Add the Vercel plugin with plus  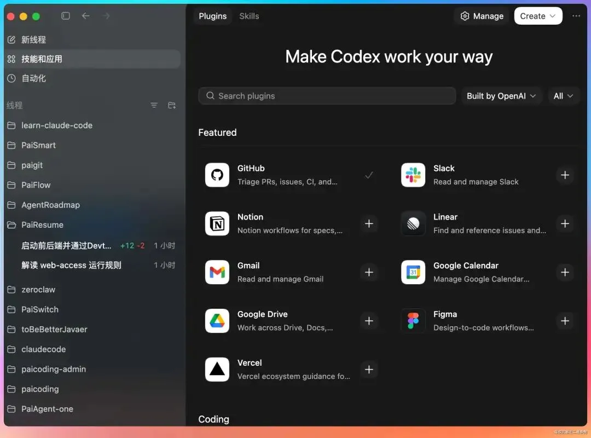(x=369, y=370)
